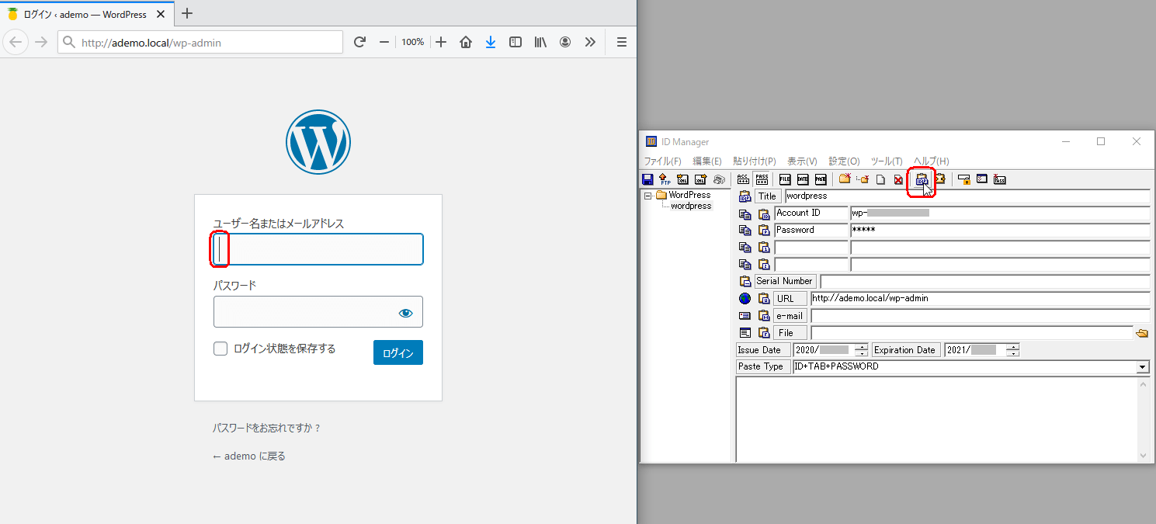Paste the Account ID using clipboard icon
Image resolution: width=1156 pixels, height=524 pixels.
pyautogui.click(x=764, y=213)
